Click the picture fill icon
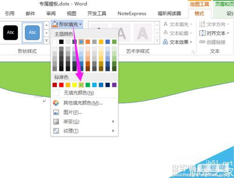The height and width of the screenshot is (178, 234). (56, 112)
